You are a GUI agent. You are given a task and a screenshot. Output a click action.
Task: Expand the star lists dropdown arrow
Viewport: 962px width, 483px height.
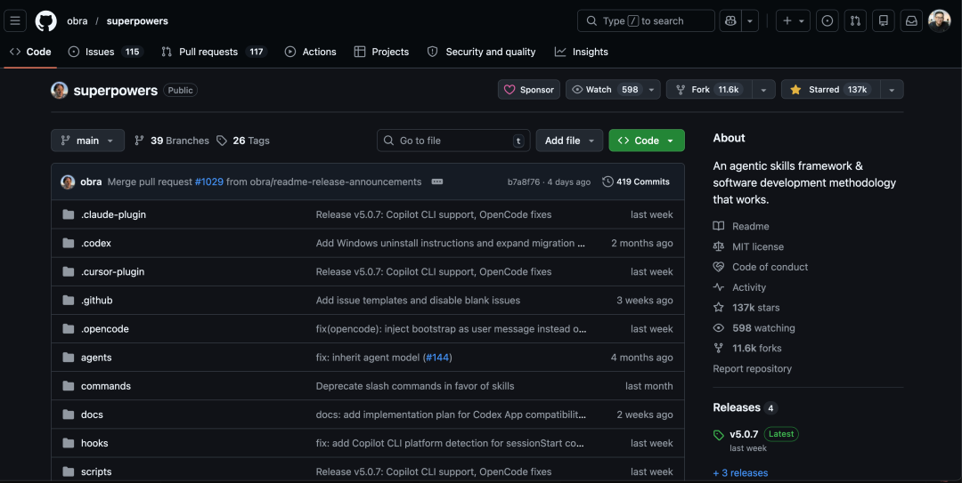click(x=892, y=90)
